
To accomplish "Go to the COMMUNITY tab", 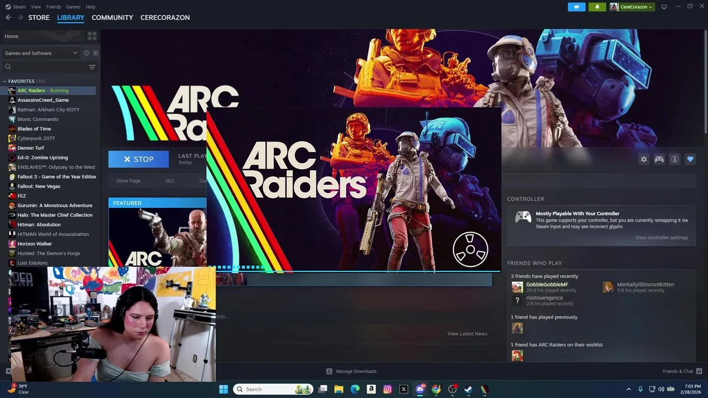I will [112, 18].
